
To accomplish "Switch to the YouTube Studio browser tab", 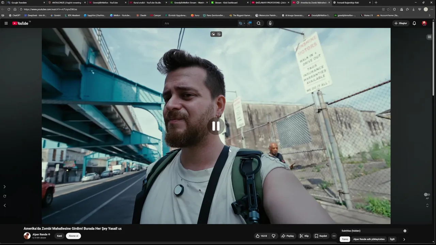I will click(147, 2).
